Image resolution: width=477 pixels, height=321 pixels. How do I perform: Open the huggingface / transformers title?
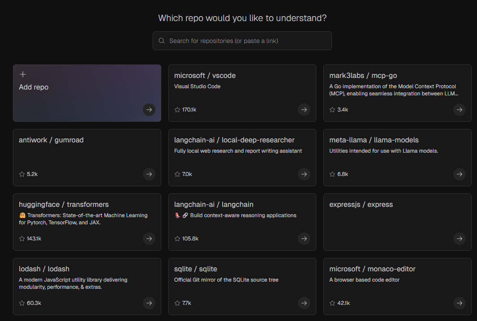64,204
